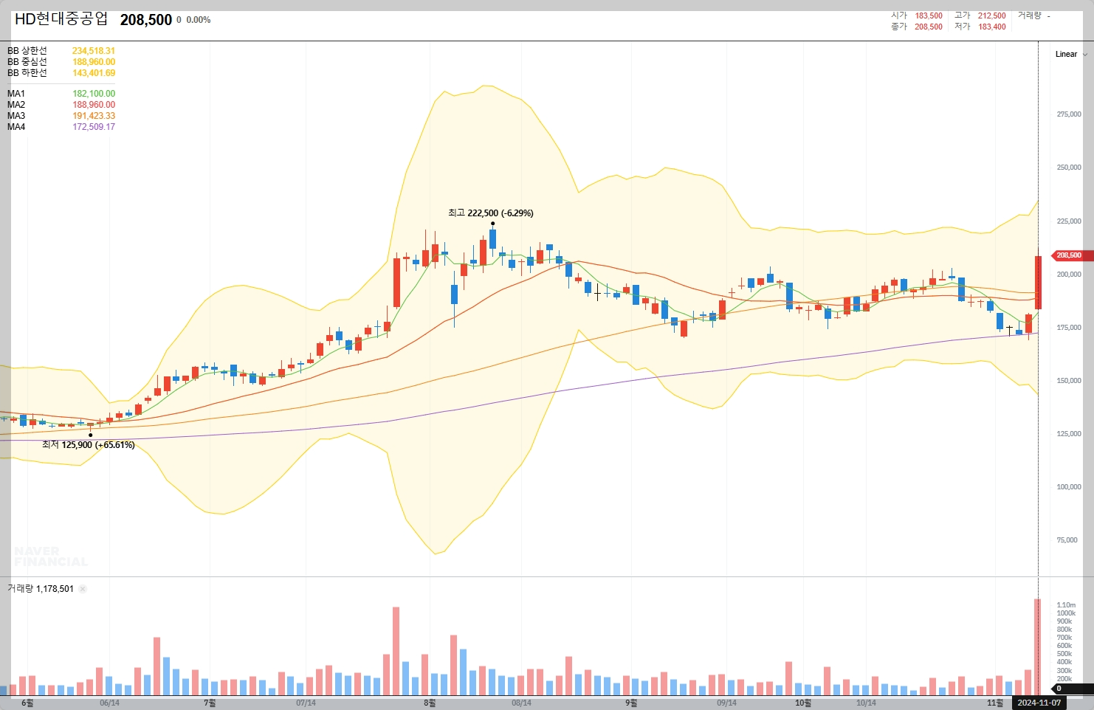Click the 시가 183,500 opening price value

929,15
